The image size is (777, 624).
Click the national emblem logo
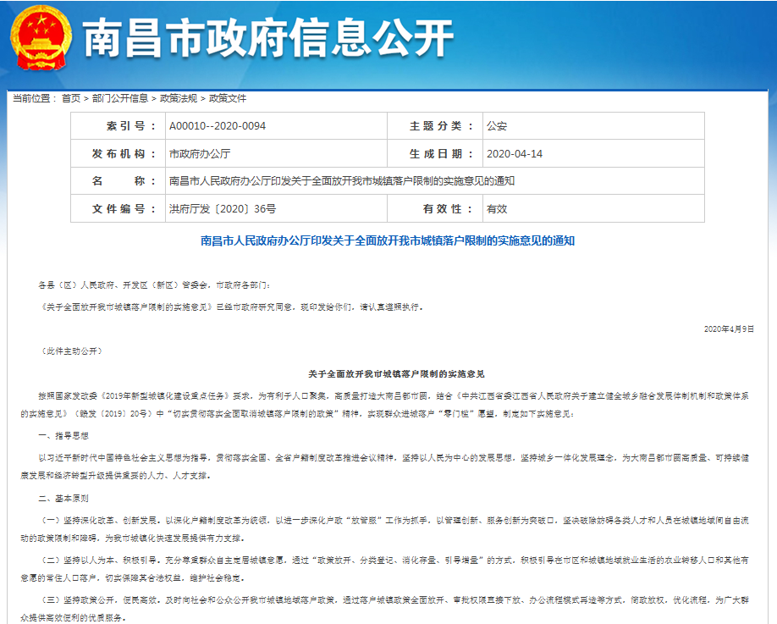click(x=39, y=37)
